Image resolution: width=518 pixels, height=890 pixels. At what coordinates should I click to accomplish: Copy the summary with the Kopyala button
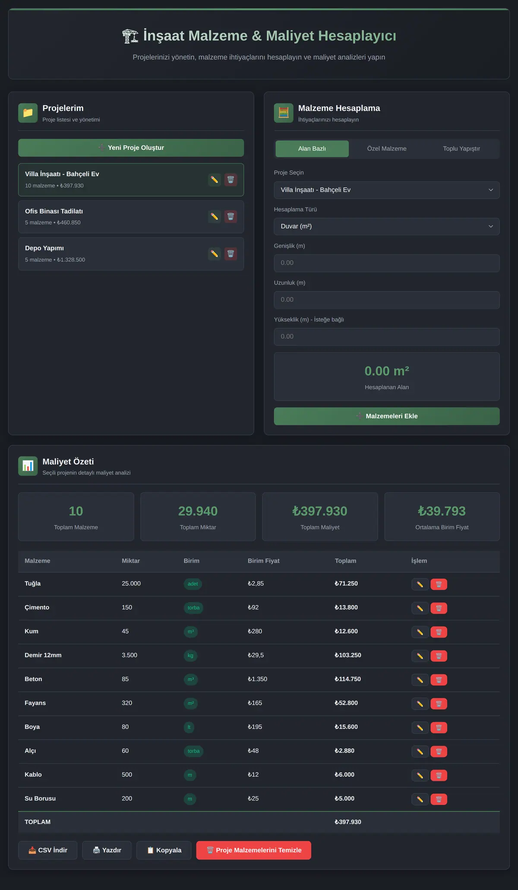pyautogui.click(x=164, y=850)
